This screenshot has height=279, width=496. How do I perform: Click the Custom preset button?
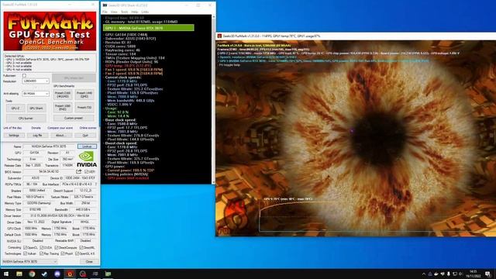(74, 118)
